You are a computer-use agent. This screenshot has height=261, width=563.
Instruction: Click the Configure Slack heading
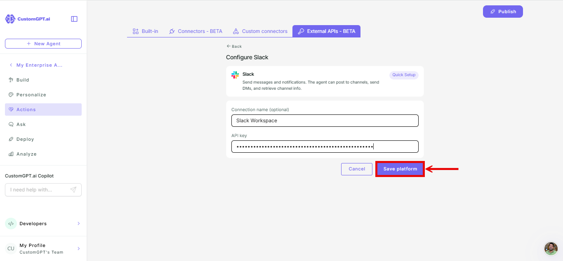[247, 57]
